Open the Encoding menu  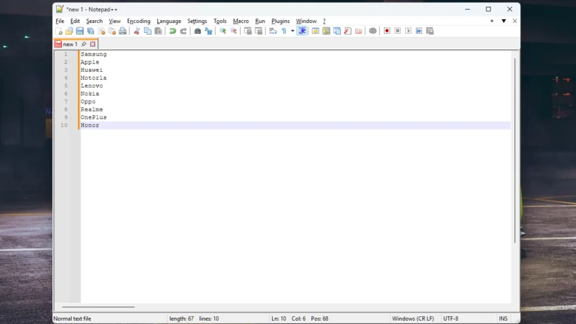(x=138, y=21)
